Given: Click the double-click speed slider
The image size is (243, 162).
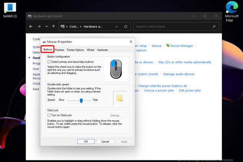Looking at the screenshot, I should point(81,100).
